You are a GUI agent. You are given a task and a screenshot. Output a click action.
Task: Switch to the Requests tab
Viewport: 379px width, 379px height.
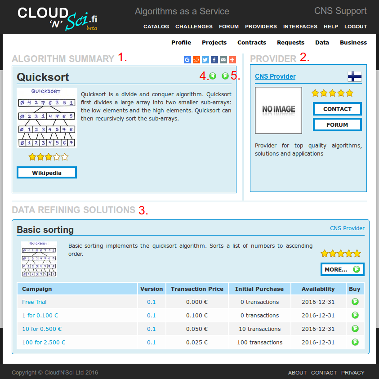[290, 43]
